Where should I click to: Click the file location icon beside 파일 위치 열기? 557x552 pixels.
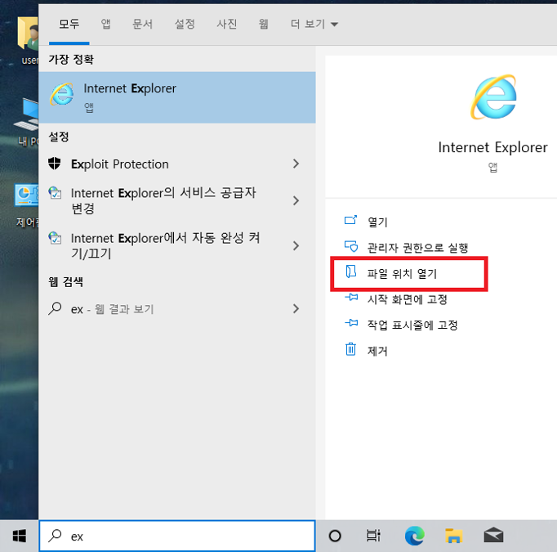(x=351, y=272)
